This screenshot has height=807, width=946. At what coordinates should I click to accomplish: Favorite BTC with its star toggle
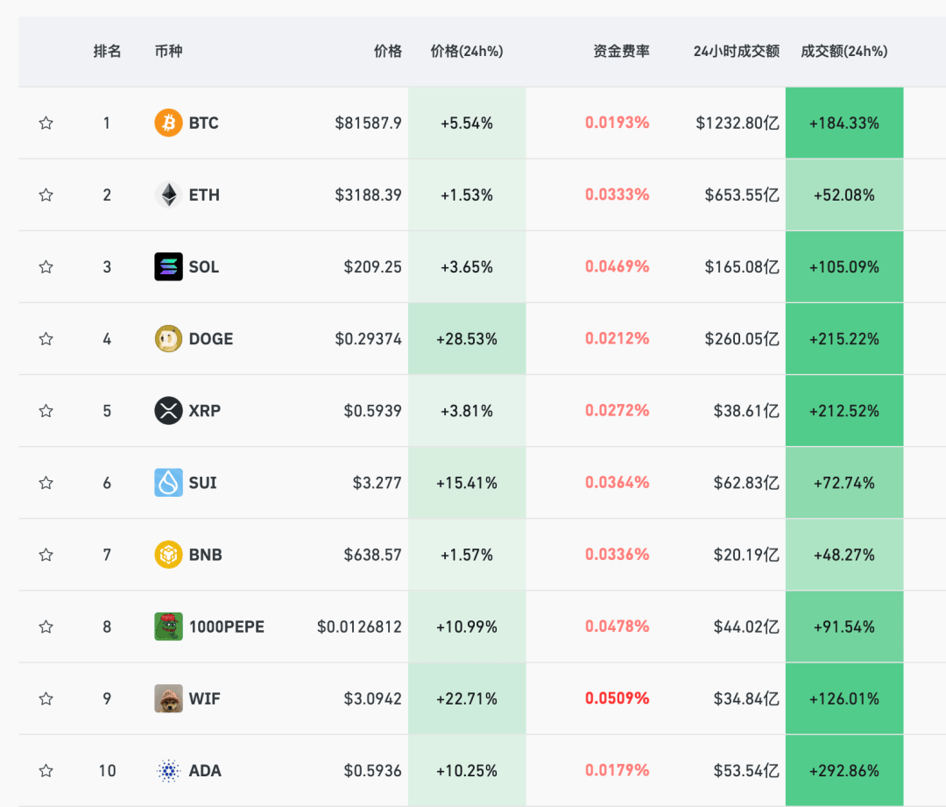(46, 123)
